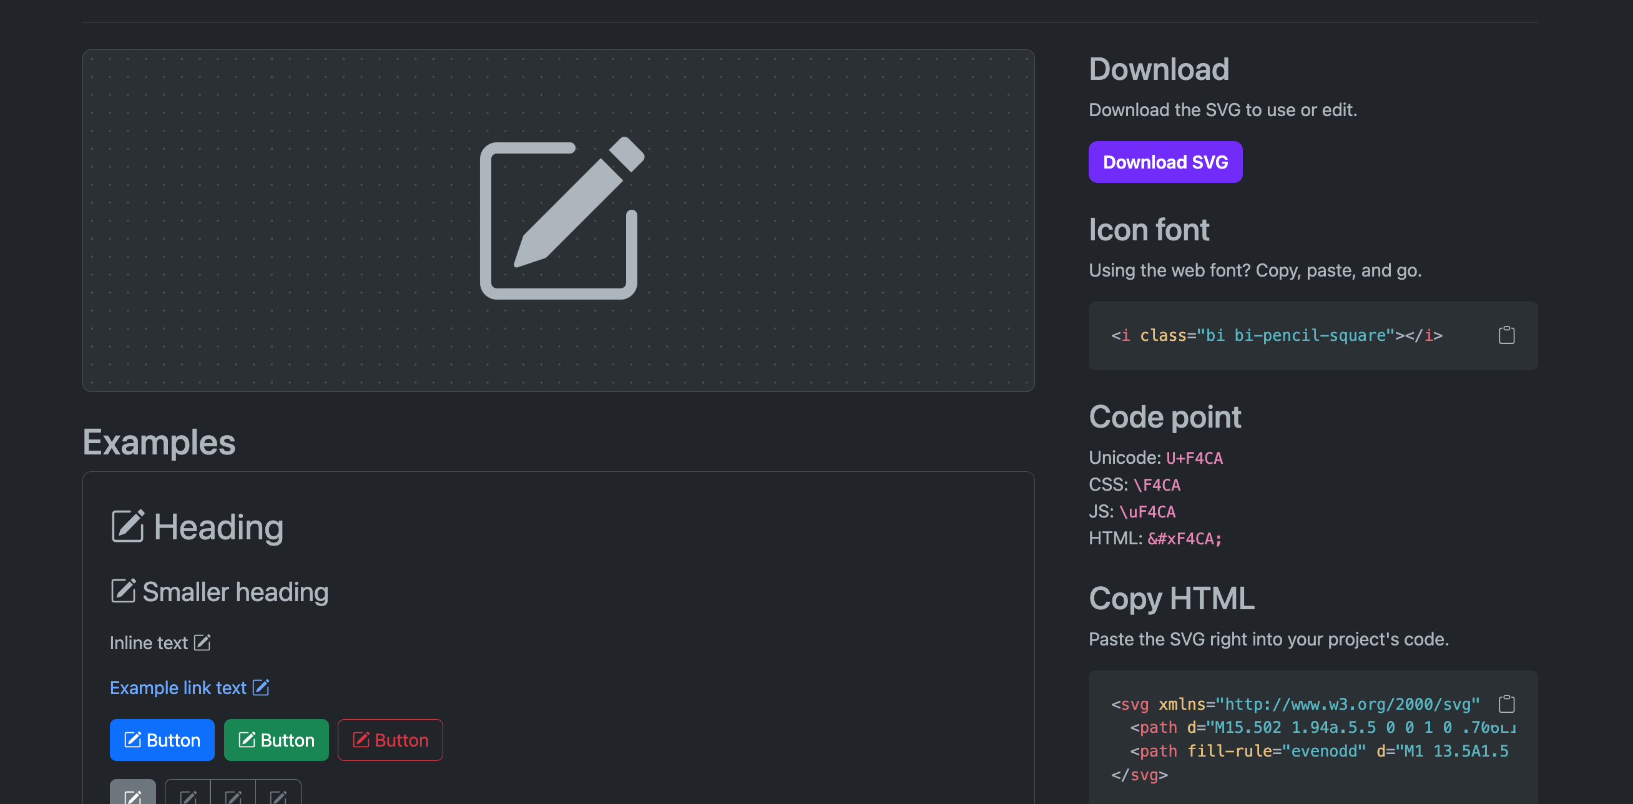This screenshot has width=1633, height=804.
Task: Click the &#xF4CA; HTML entity value
Action: coord(1184,538)
